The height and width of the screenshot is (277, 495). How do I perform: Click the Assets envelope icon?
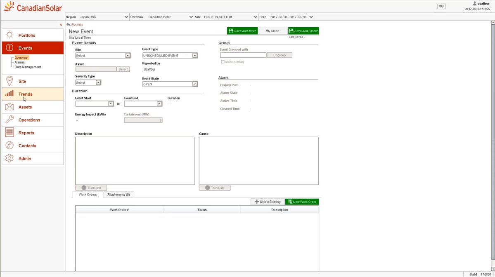pyautogui.click(x=9, y=107)
